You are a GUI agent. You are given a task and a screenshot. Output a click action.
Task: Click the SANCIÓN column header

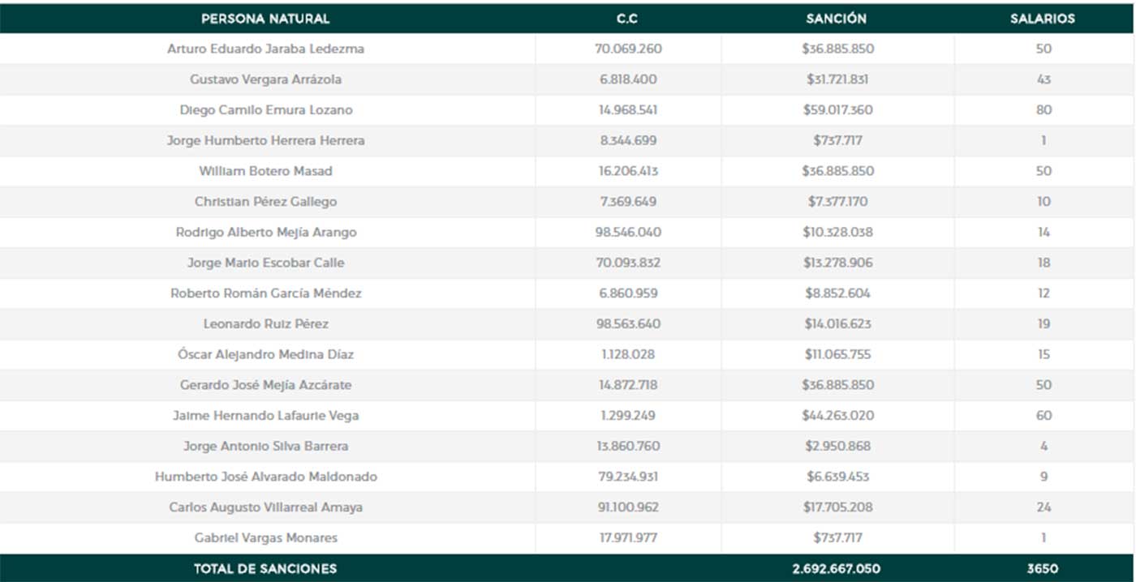[x=837, y=18]
